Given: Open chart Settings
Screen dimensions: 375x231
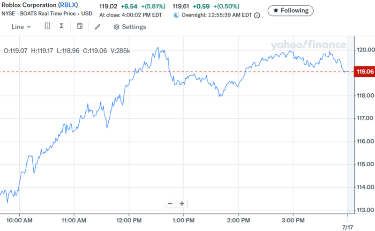Looking at the screenshot, I should pyautogui.click(x=130, y=27).
